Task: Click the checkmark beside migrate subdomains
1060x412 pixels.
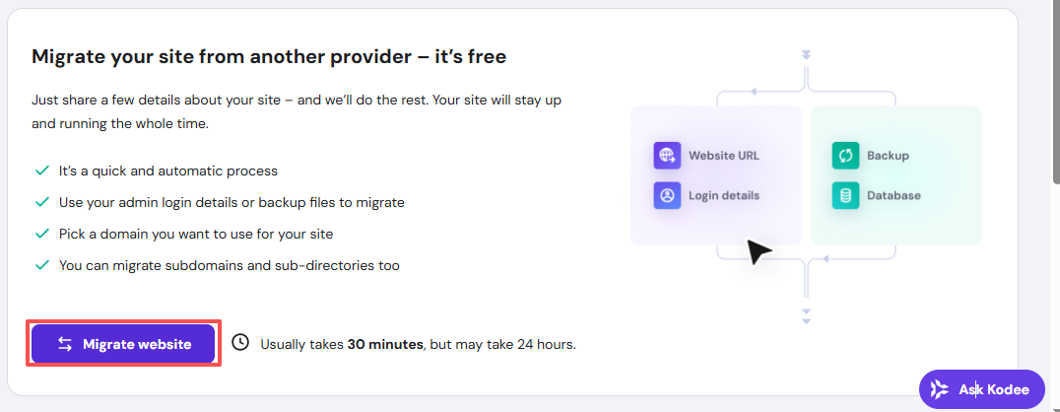Action: [41, 265]
